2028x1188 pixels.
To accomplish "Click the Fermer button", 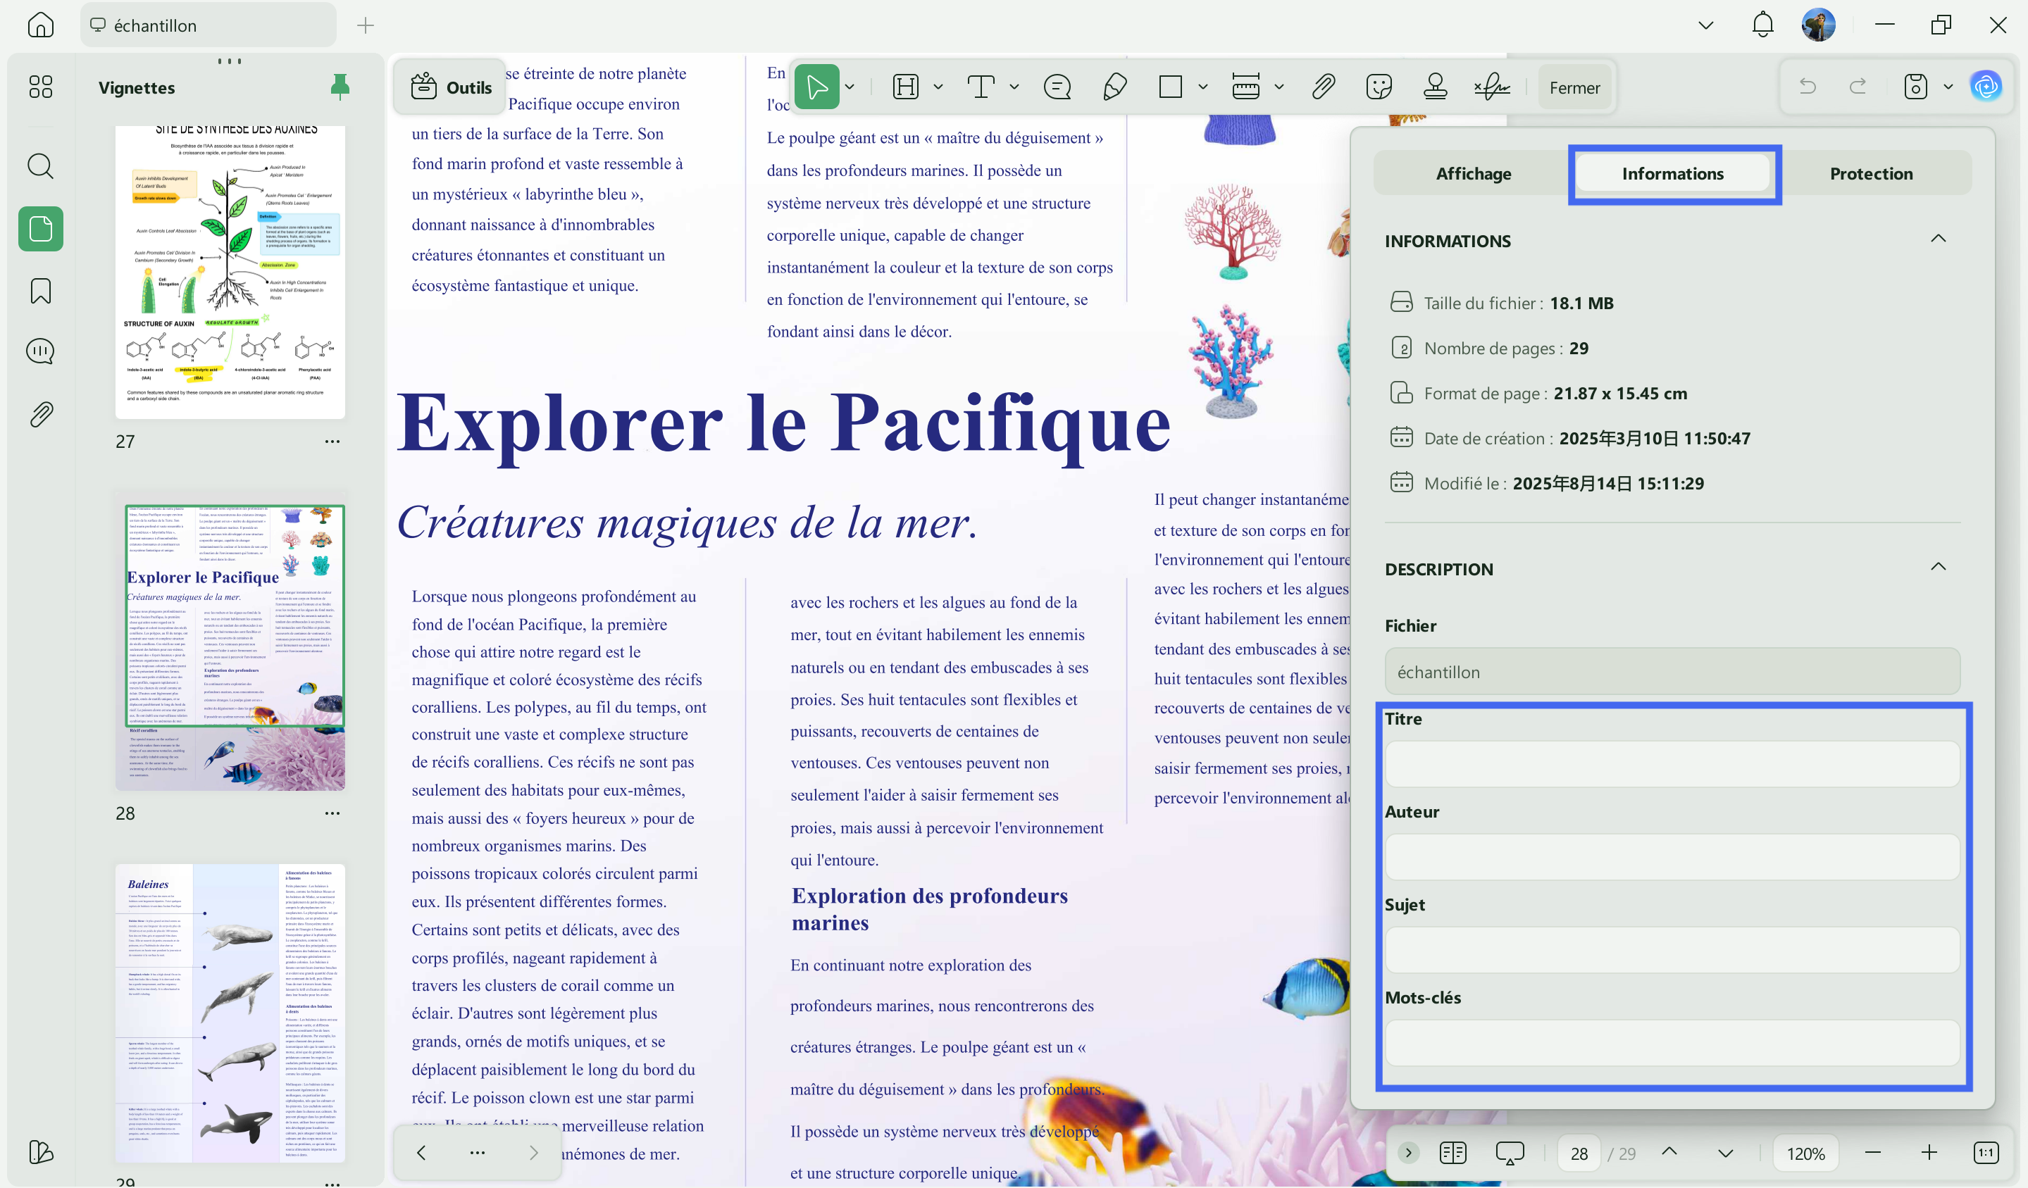I will click(x=1574, y=87).
